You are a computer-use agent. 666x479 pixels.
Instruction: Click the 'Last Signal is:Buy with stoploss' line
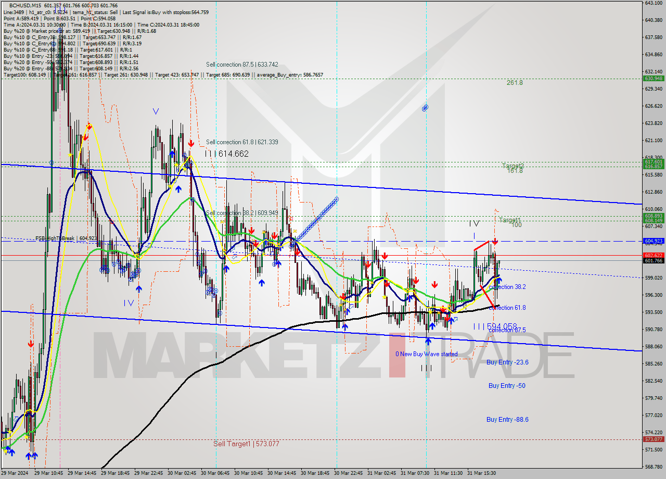coord(165,12)
